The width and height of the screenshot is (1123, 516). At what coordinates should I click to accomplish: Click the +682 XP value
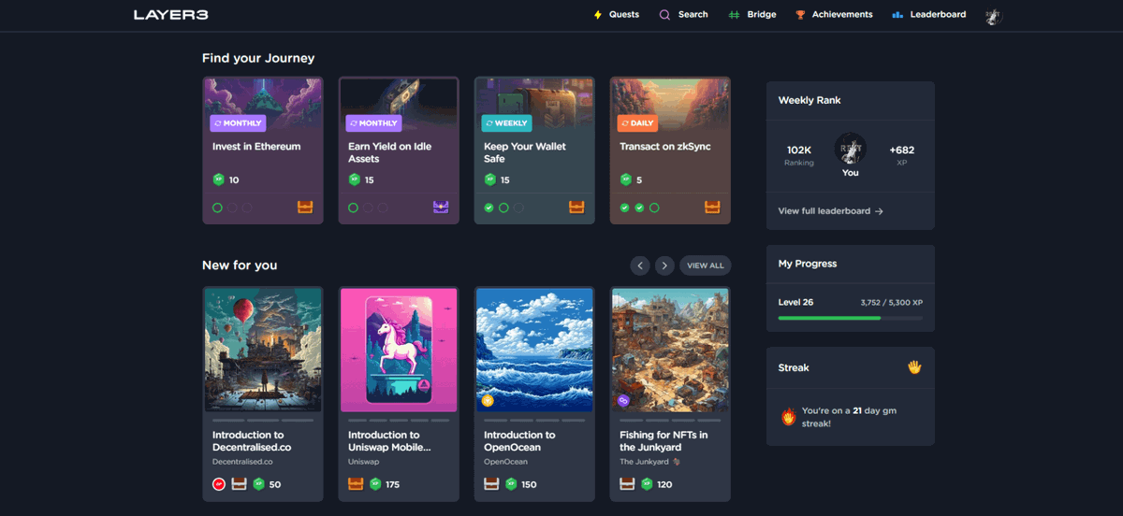[902, 150]
